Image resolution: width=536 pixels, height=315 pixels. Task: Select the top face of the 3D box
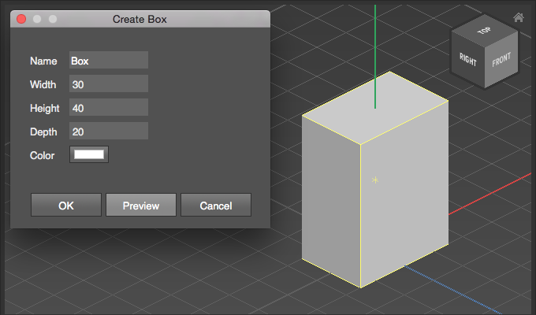375,118
